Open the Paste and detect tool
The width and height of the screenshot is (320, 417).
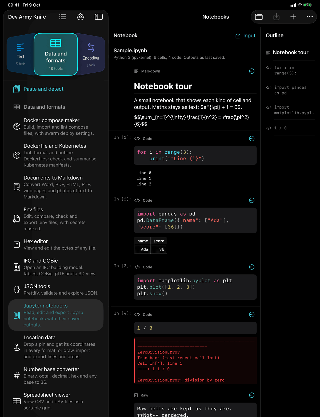point(56,89)
